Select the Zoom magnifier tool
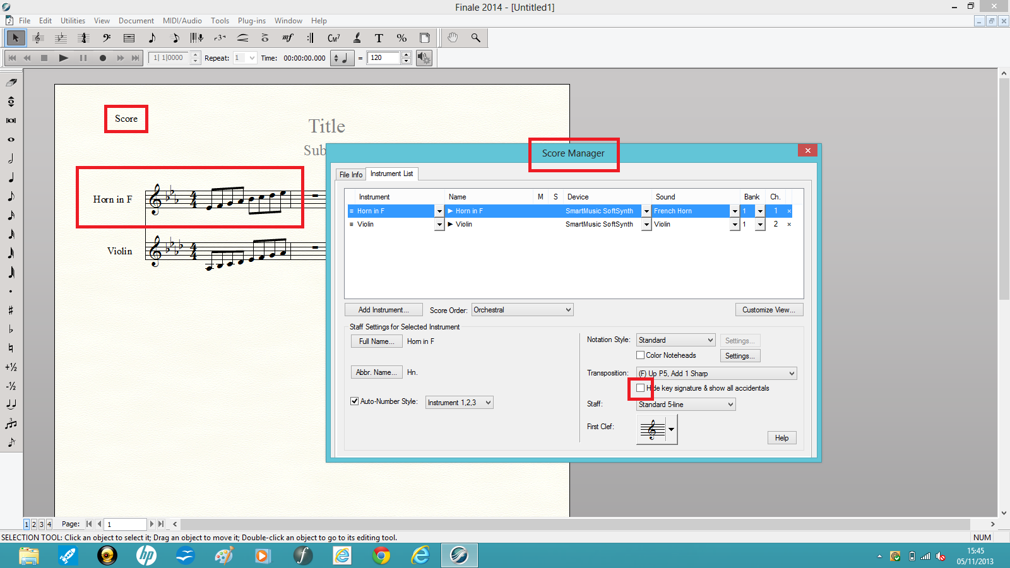Image resolution: width=1010 pixels, height=568 pixels. (475, 38)
